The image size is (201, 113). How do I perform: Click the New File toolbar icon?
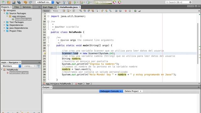(4, 2)
